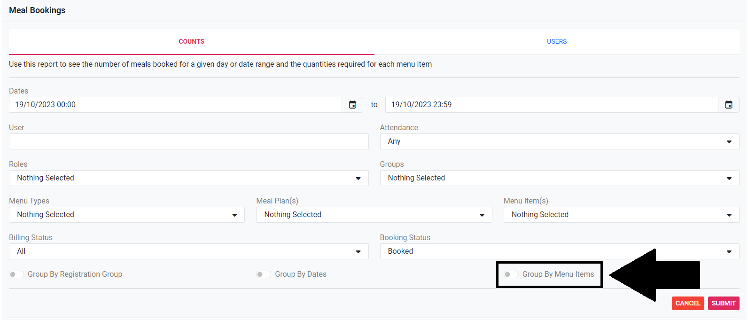The image size is (748, 320).
Task: Click the end date text field
Action: point(551,105)
